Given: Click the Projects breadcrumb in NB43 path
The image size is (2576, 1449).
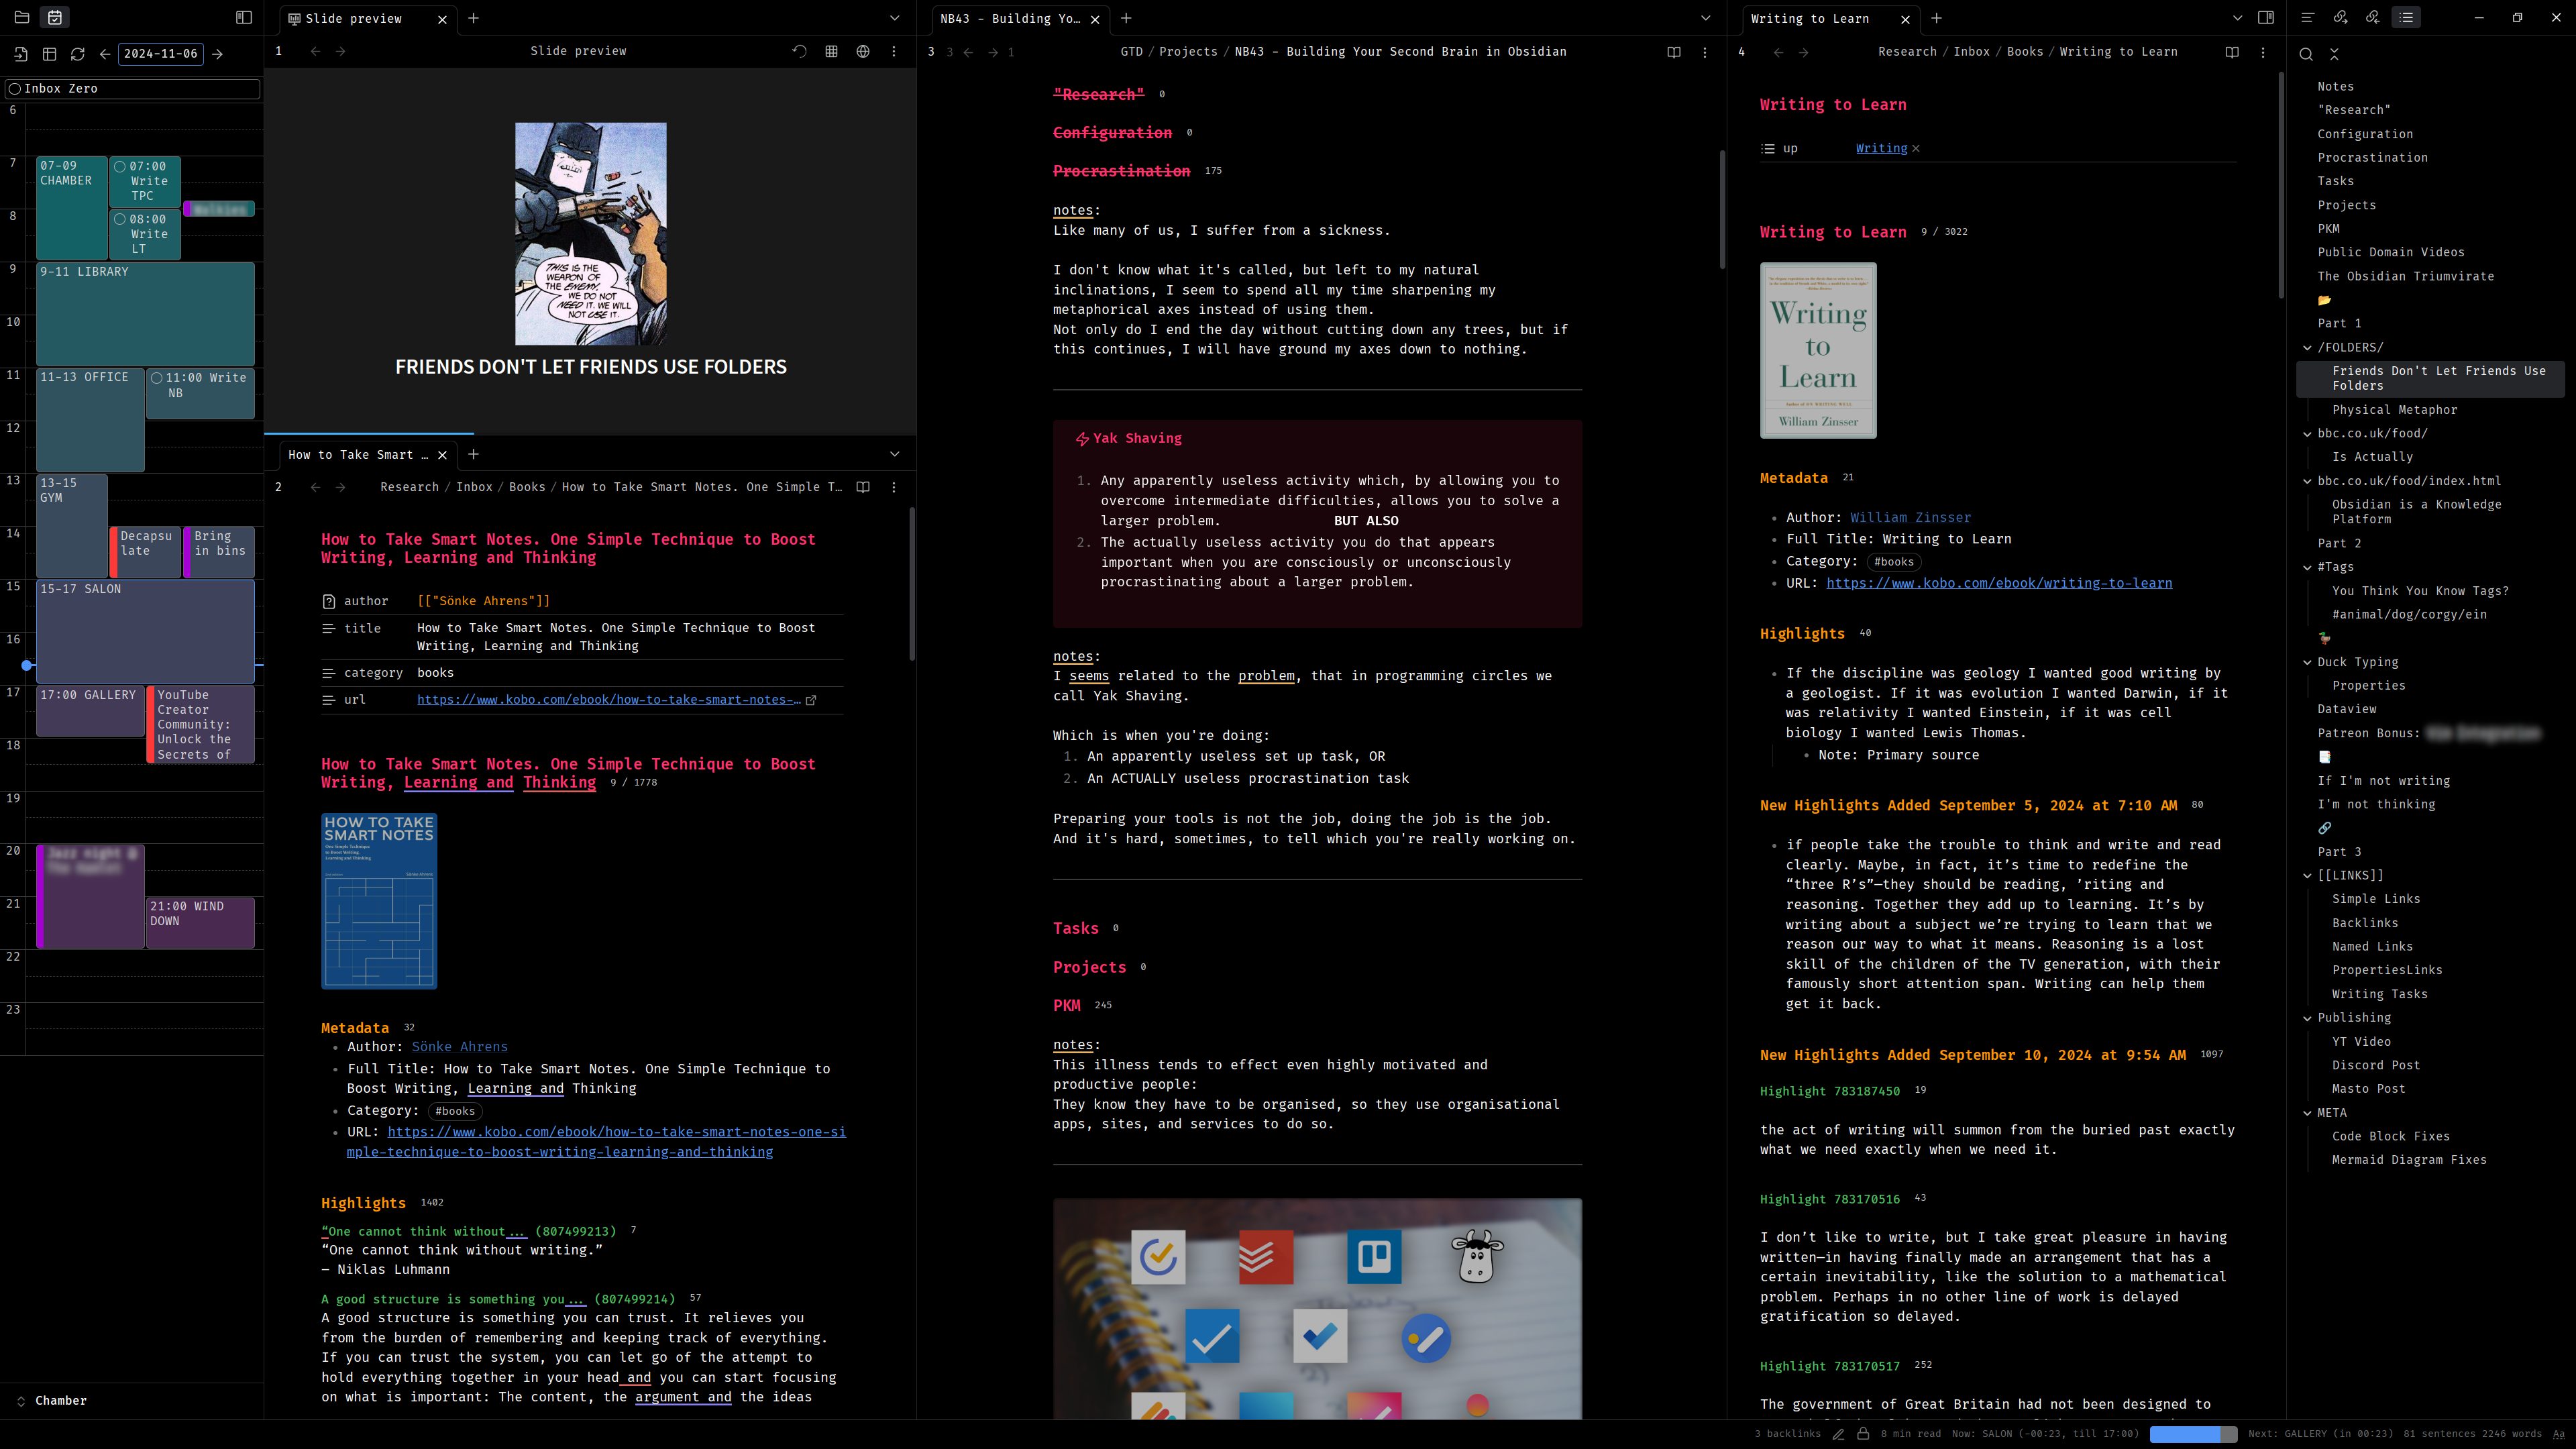Looking at the screenshot, I should click(x=1188, y=52).
